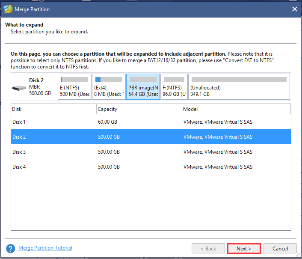Viewport: 302px width, 259px height.
Task: Close the Merge Partition dialog
Action: pos(294,9)
